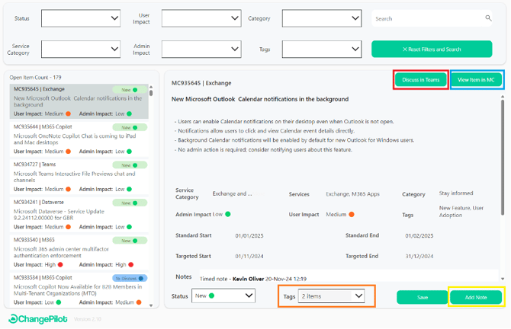Open the Category filter dropdown

[322, 18]
